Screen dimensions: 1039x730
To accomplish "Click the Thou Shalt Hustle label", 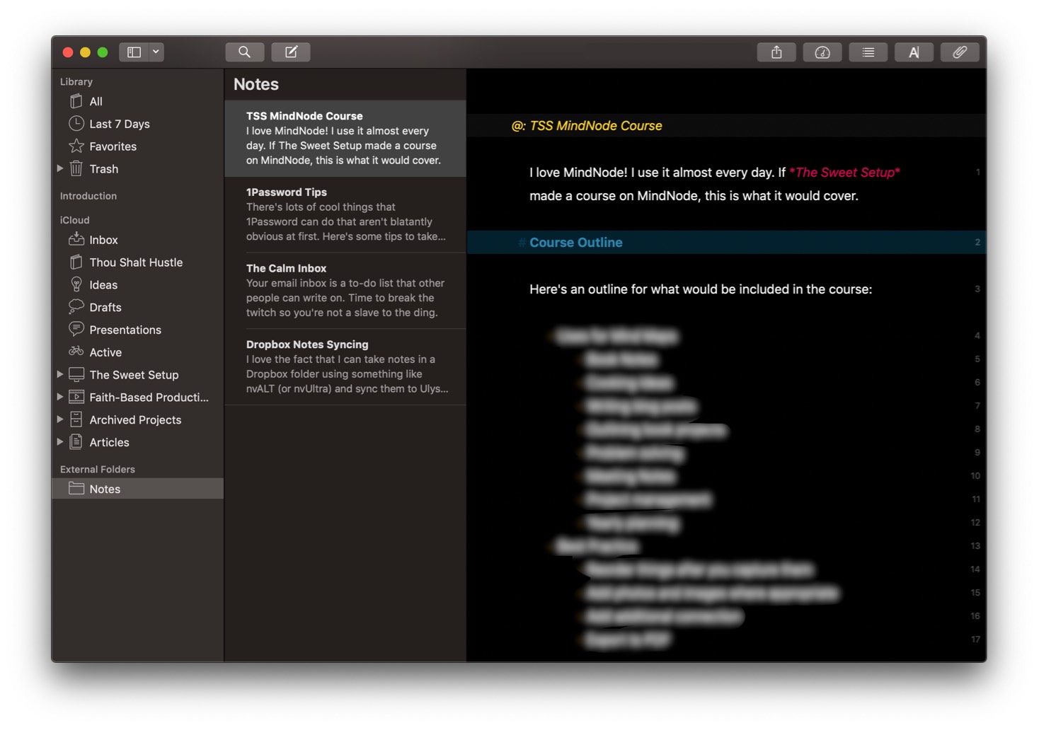I will [136, 262].
